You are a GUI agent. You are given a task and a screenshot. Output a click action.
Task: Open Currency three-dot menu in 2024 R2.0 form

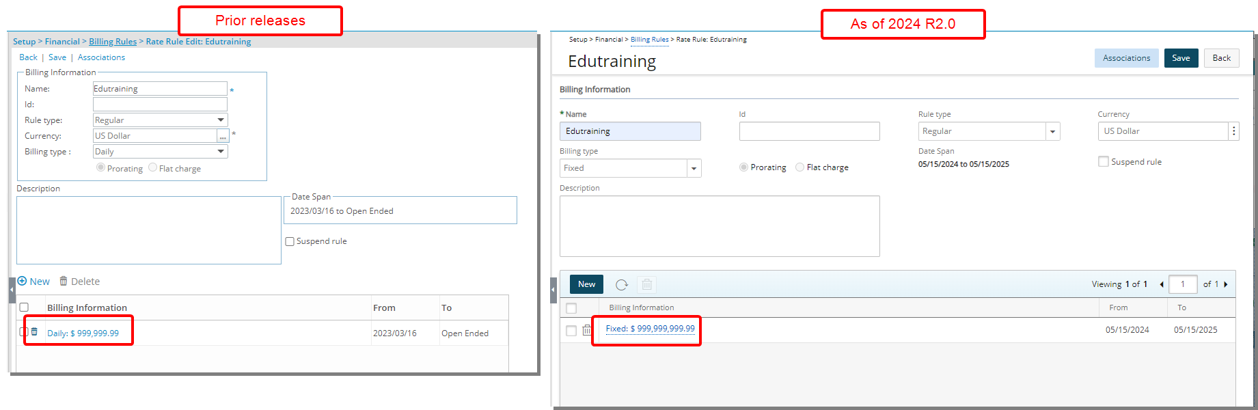(x=1233, y=131)
